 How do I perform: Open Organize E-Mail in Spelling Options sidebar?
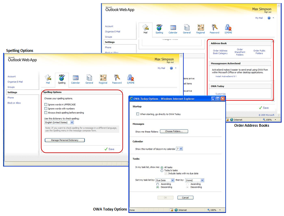tap(15, 82)
